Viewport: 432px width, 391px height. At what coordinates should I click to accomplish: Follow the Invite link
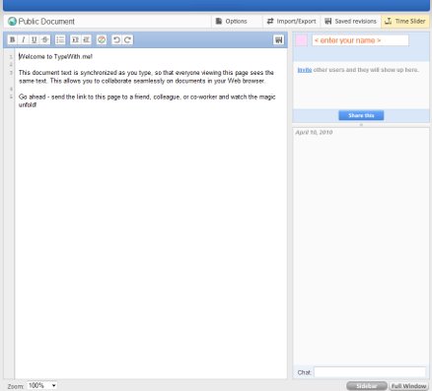305,70
